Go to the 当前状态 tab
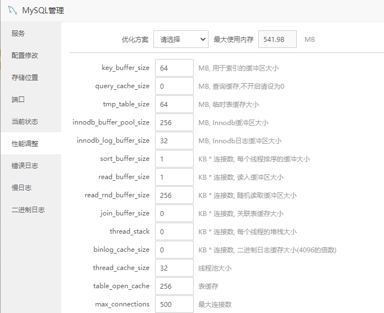The height and width of the screenshot is (313, 384). [x=31, y=121]
